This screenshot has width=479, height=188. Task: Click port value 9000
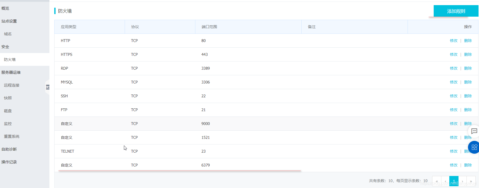point(206,123)
